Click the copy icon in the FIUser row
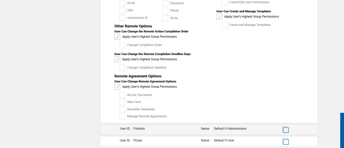This screenshot has height=148, width=344. 285,141
